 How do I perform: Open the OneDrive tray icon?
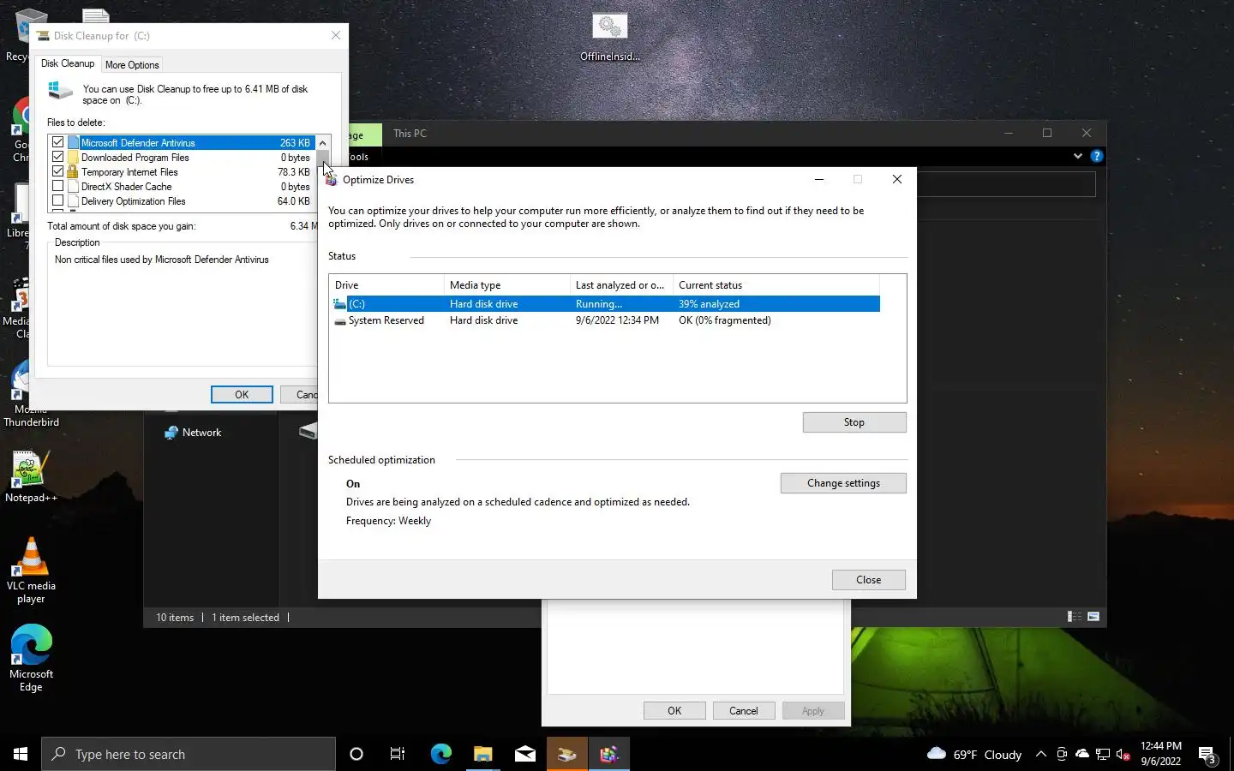point(1081,754)
